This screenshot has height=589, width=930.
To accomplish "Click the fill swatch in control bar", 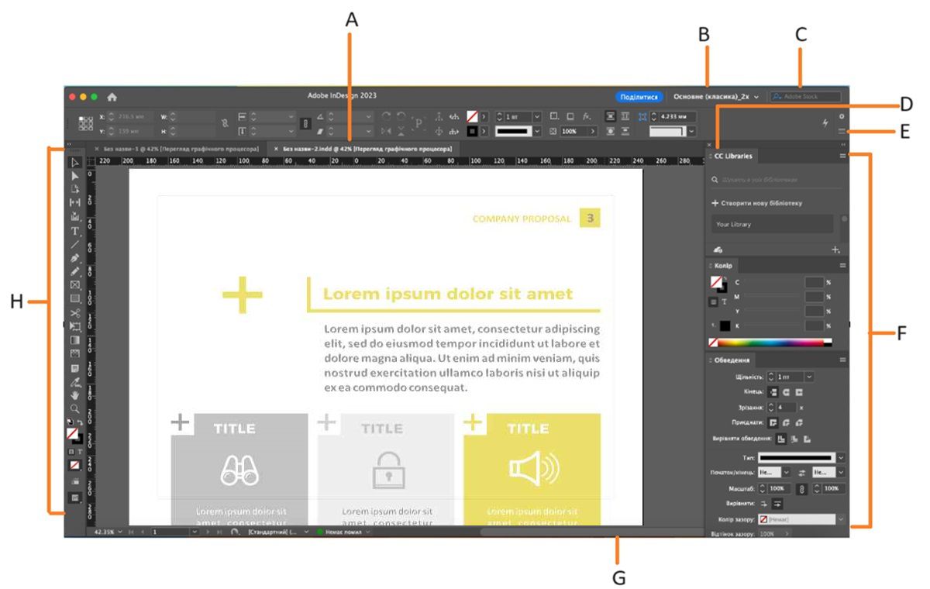I will tap(472, 116).
